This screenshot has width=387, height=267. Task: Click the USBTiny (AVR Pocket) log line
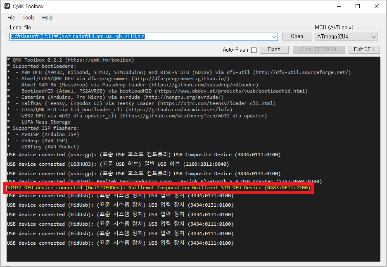tap(43, 147)
